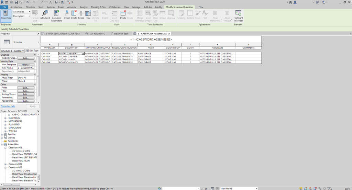Click the Properties ribbon button
The width and height of the screenshot is (352, 190).
(5, 15)
